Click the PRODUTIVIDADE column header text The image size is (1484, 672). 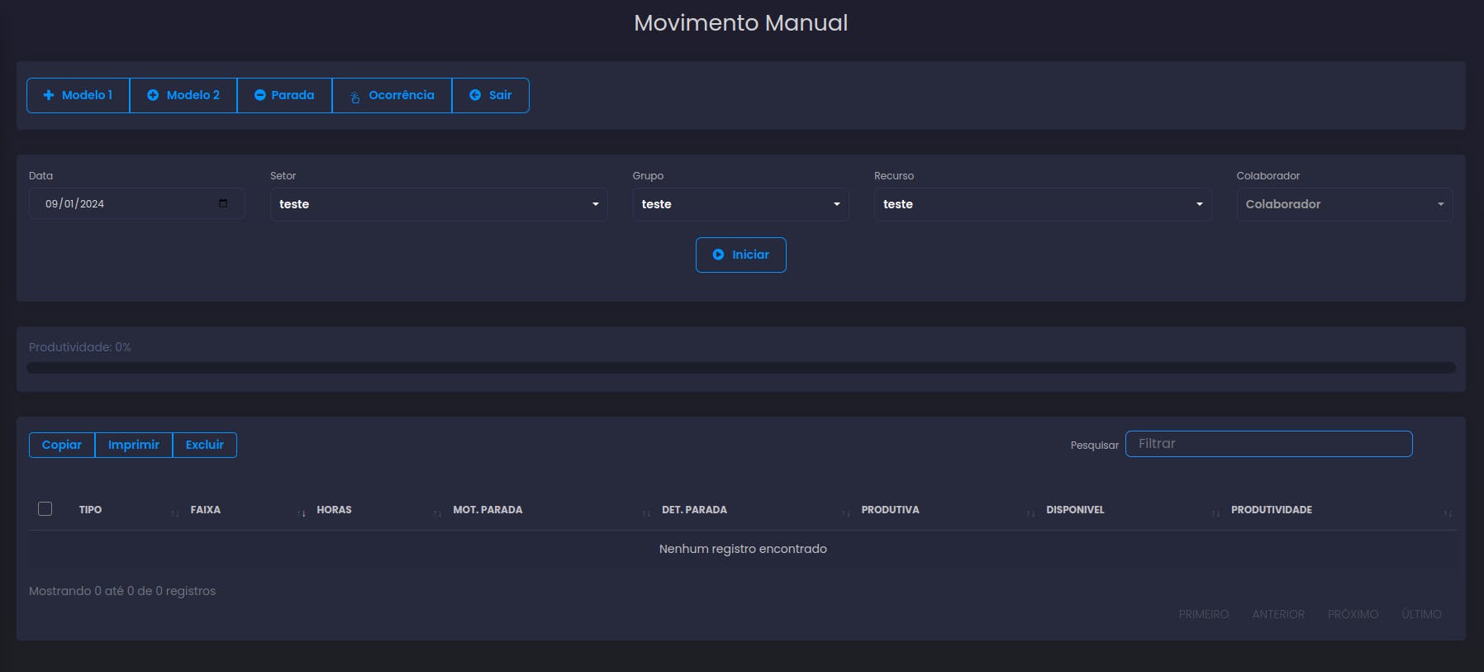coord(1272,510)
